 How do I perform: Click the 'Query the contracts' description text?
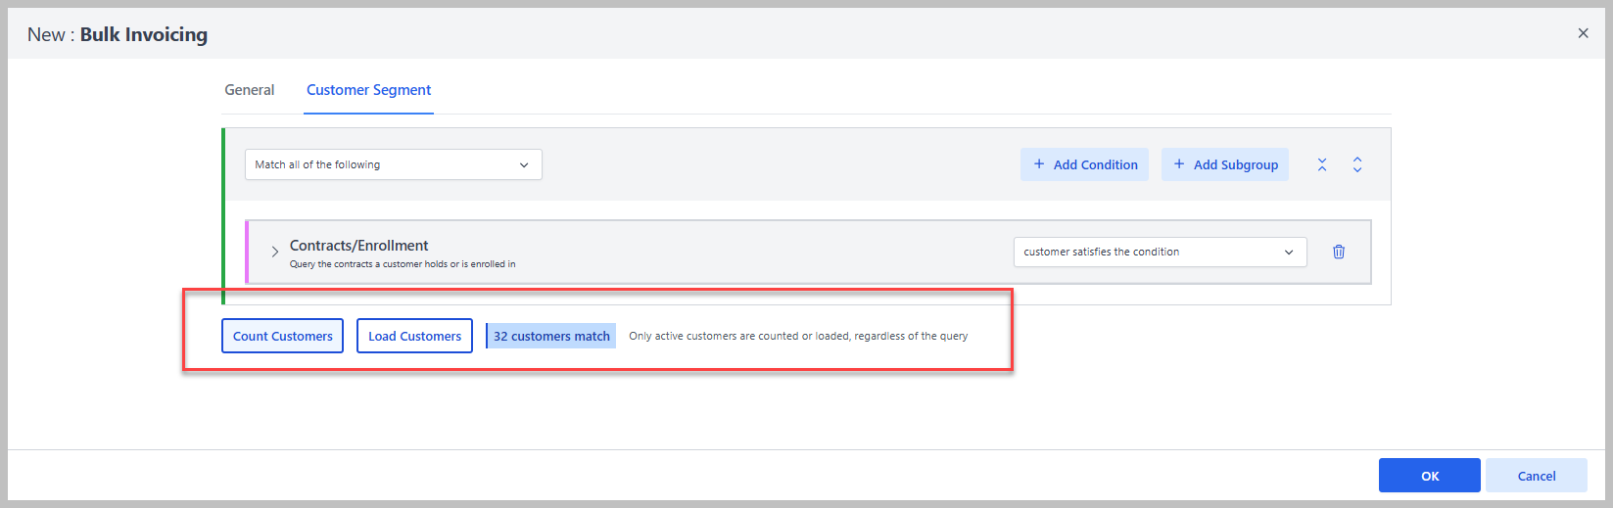pos(403,264)
